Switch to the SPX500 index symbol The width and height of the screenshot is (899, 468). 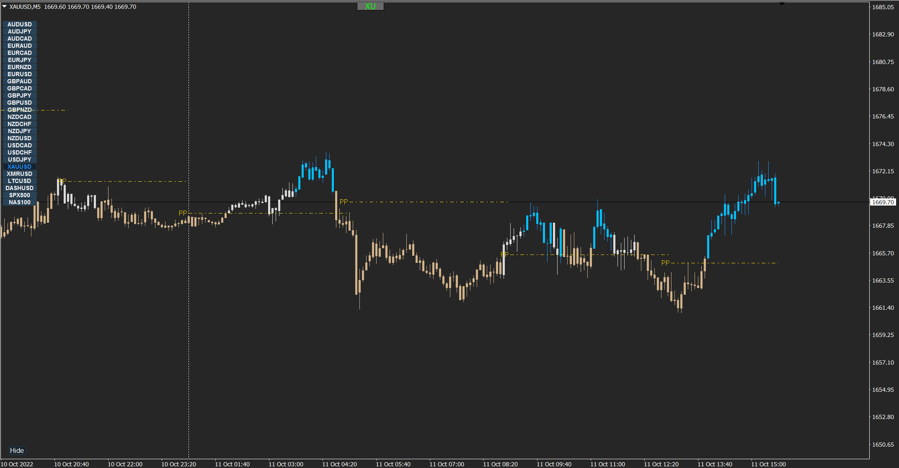(x=20, y=195)
